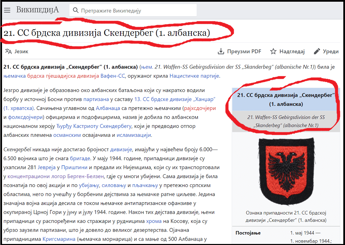The width and height of the screenshot is (345, 245).
Task: Click the Преузми PDF download icon
Action: pos(221,52)
